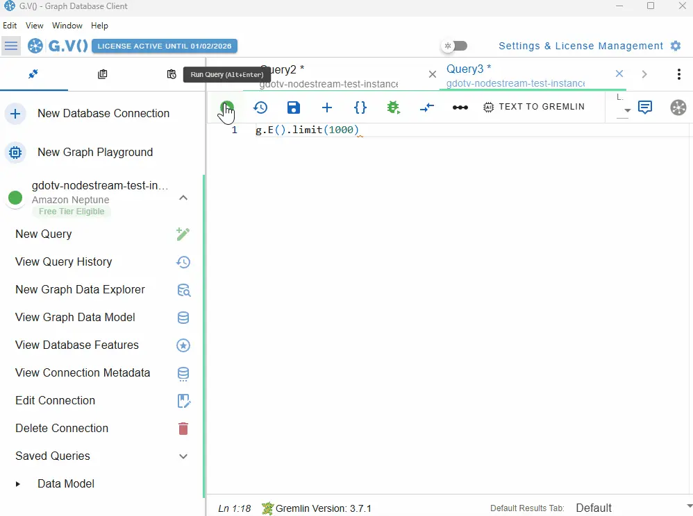Open the Window menu
The width and height of the screenshot is (693, 516).
coord(67,26)
